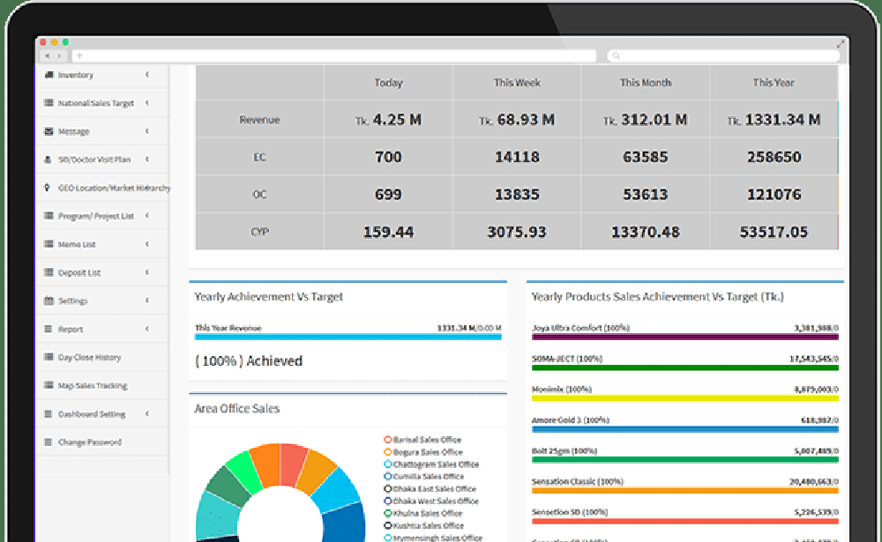Click the Change Password icon
The image size is (882, 542).
(x=49, y=442)
